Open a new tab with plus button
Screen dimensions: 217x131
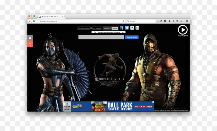(67, 17)
